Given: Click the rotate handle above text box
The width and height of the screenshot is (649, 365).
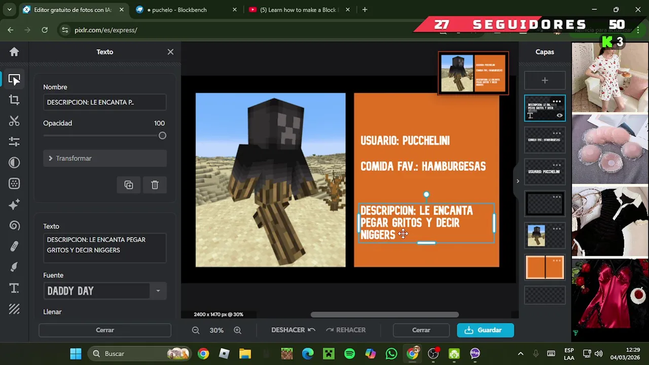Looking at the screenshot, I should [x=426, y=195].
